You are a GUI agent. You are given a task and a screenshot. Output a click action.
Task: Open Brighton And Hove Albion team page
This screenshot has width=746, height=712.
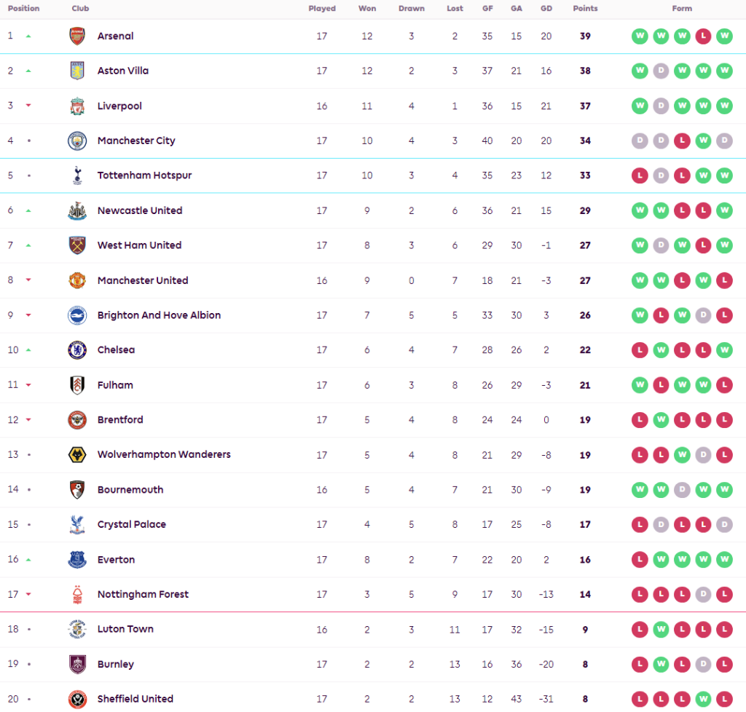tap(159, 315)
